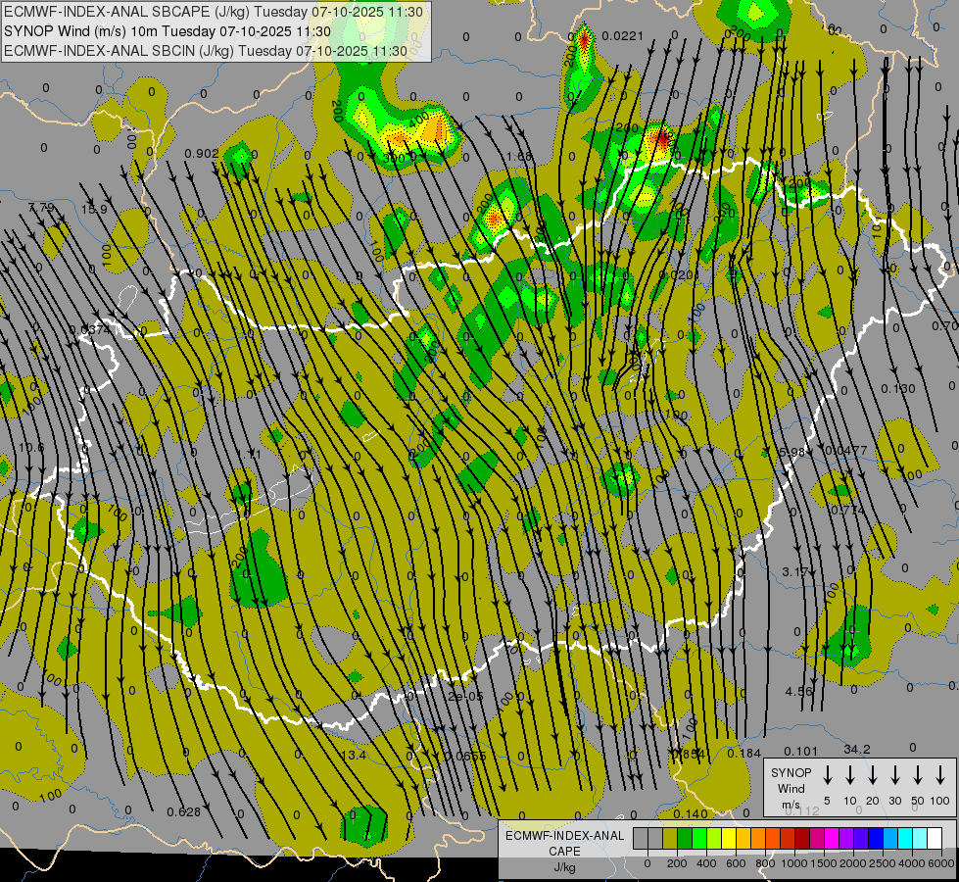Screen dimensions: 959x882
Task: Select the 20 m/s wind arrow symbol
Action: click(873, 775)
